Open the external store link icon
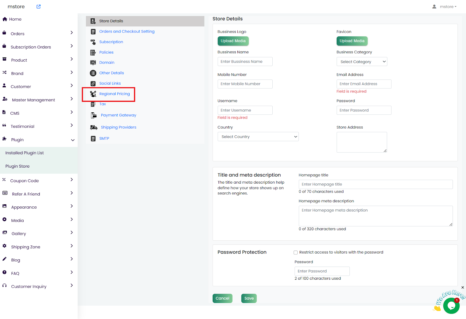This screenshot has height=319, width=466. click(x=38, y=7)
